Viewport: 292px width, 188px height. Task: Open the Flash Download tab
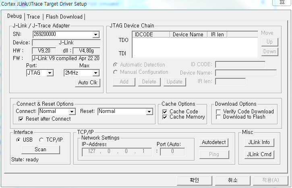pos(64,17)
